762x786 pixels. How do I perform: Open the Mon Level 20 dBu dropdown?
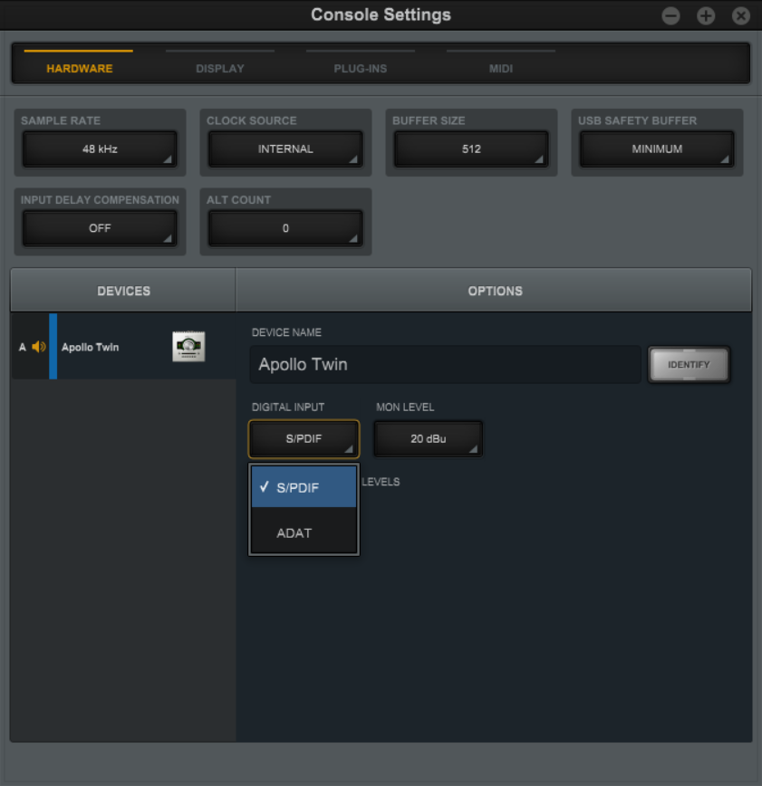point(428,439)
